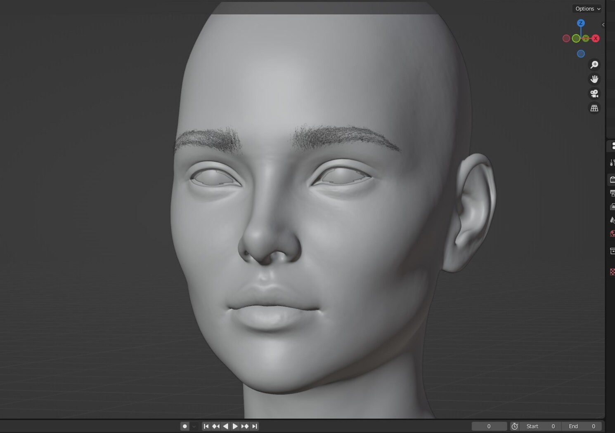Open the World properties tab (globe icon)
The height and width of the screenshot is (433, 615).
coord(612,234)
